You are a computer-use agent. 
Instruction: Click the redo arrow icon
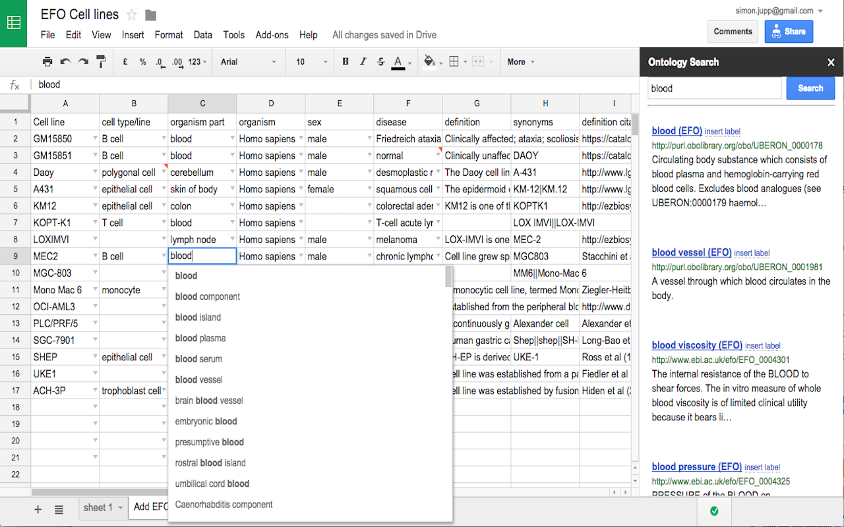pyautogui.click(x=83, y=62)
